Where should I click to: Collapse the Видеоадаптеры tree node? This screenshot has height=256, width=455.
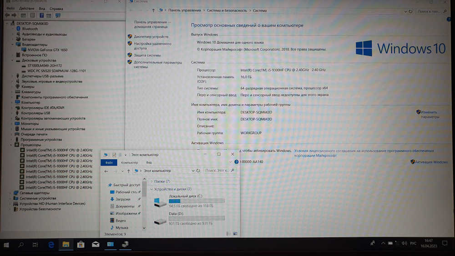[x=12, y=45]
